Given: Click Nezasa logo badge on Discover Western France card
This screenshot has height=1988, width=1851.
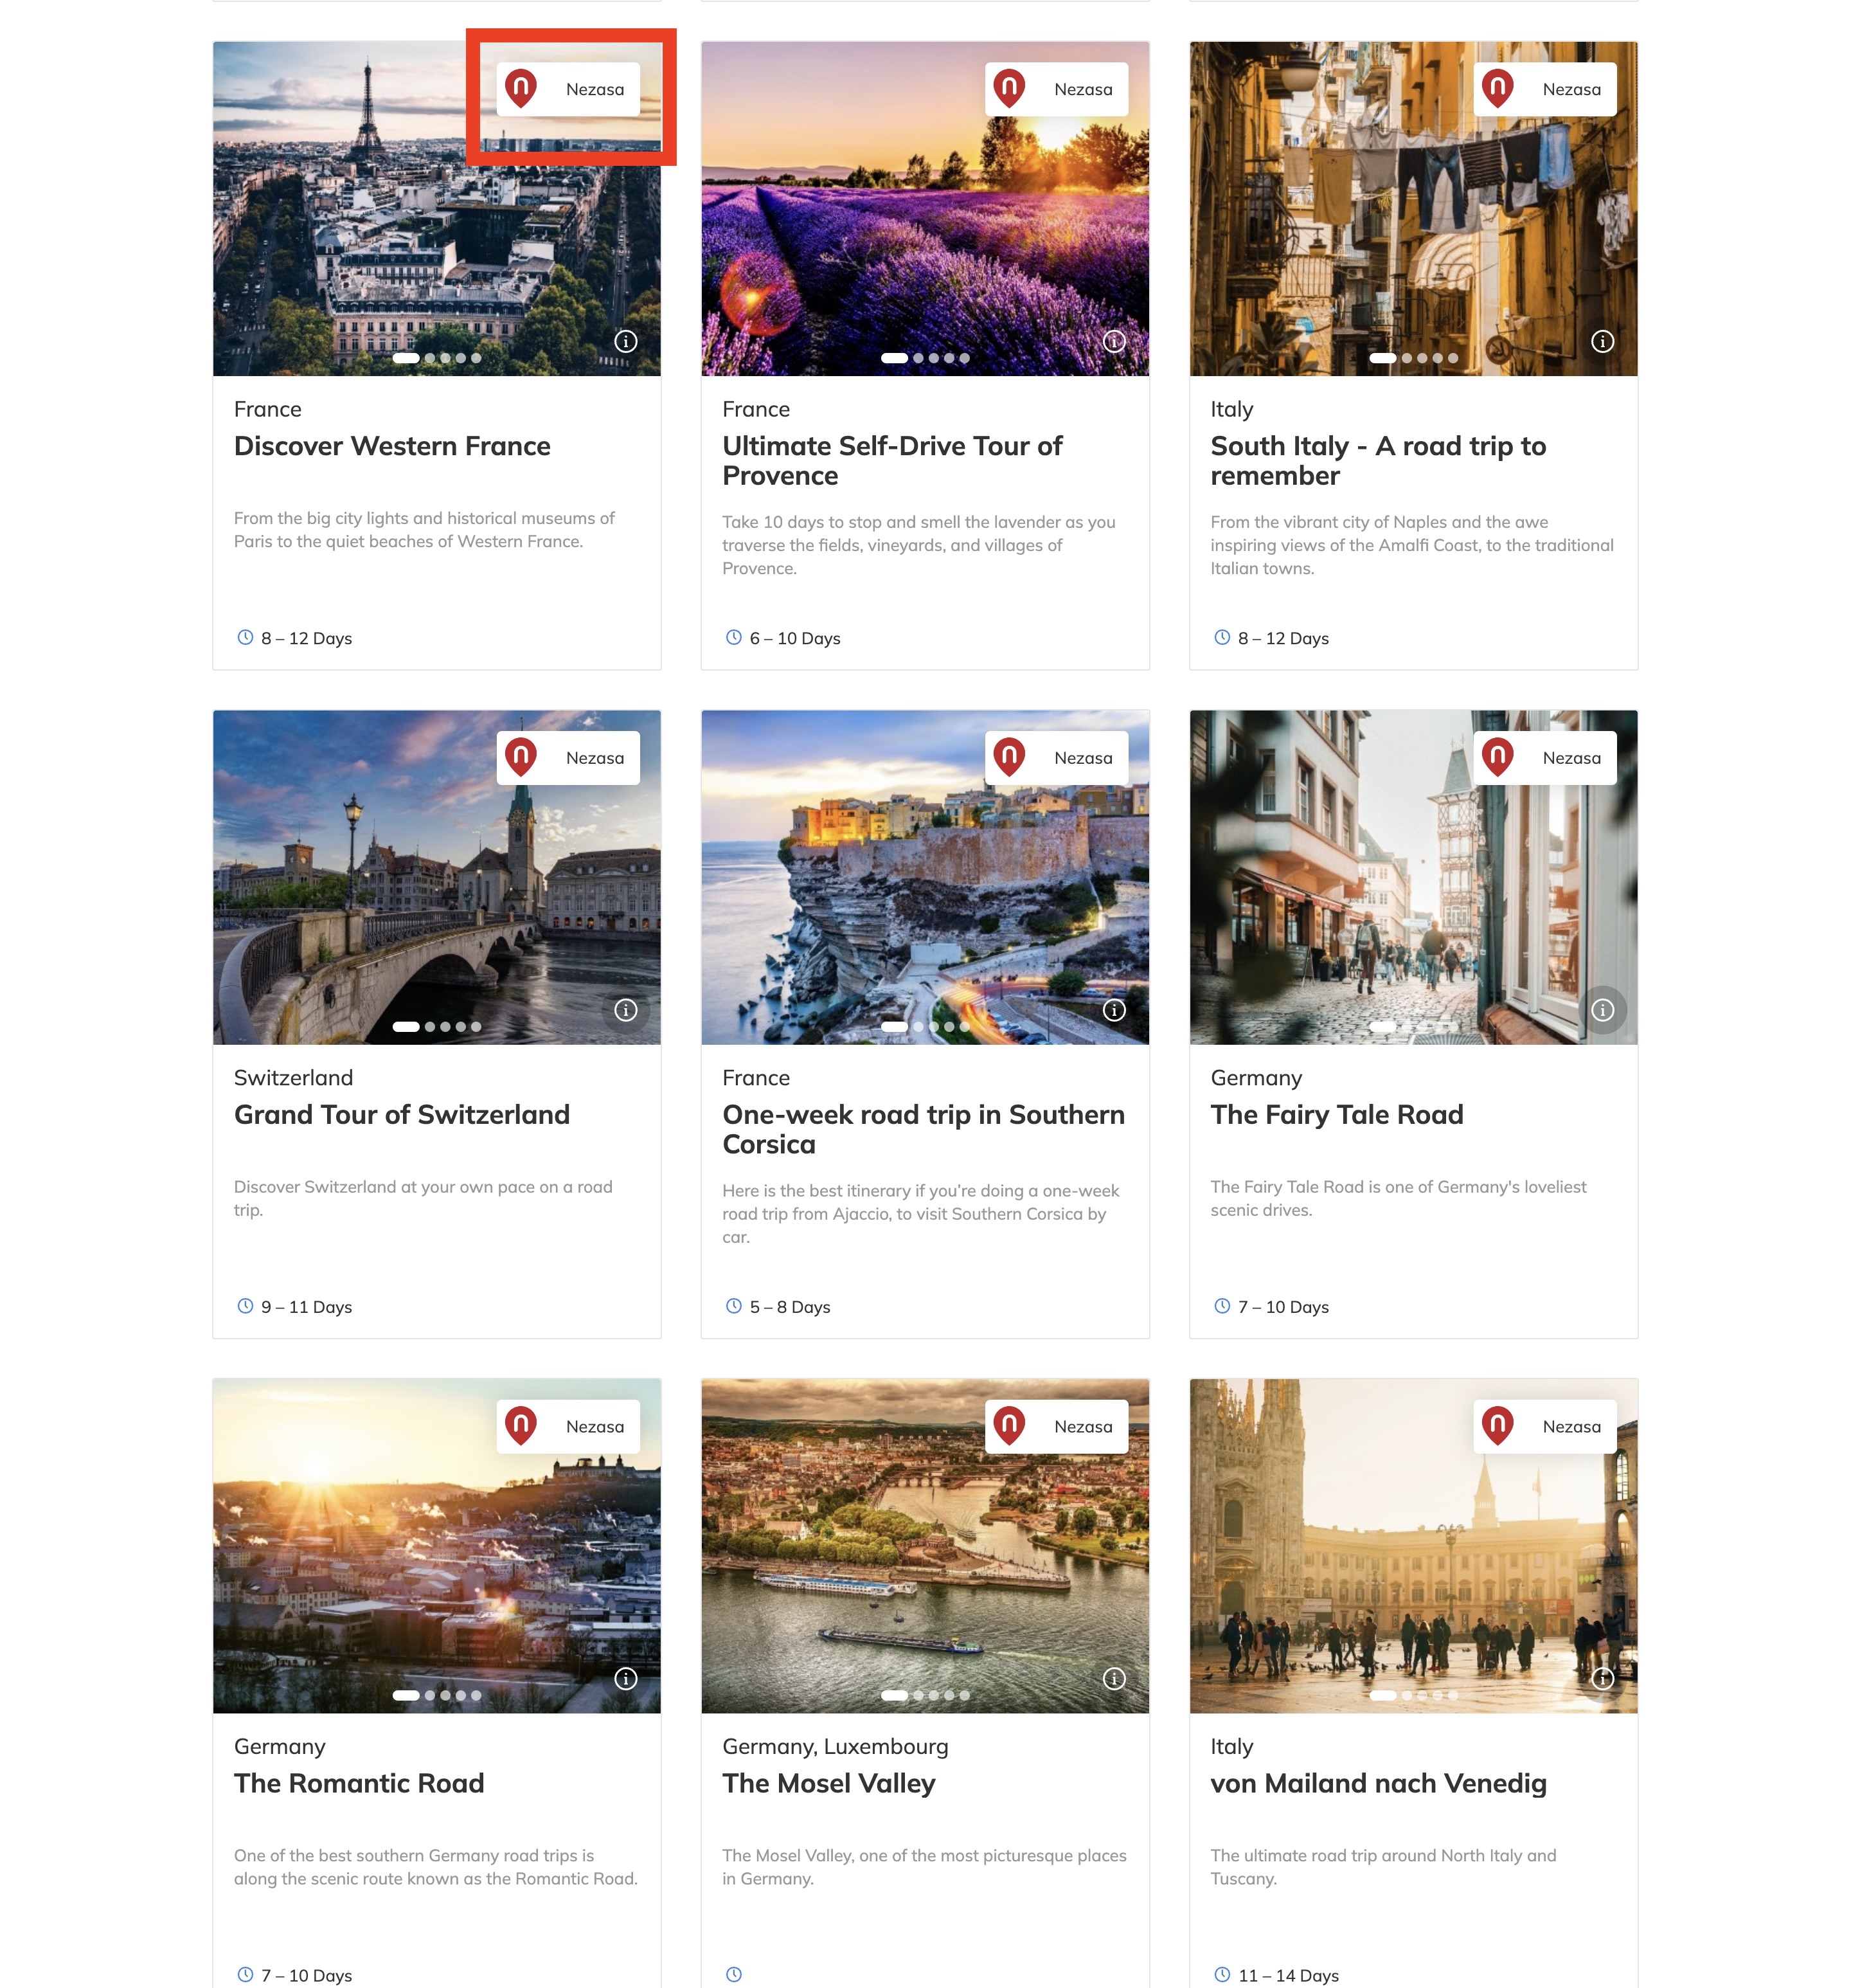Looking at the screenshot, I should (568, 89).
